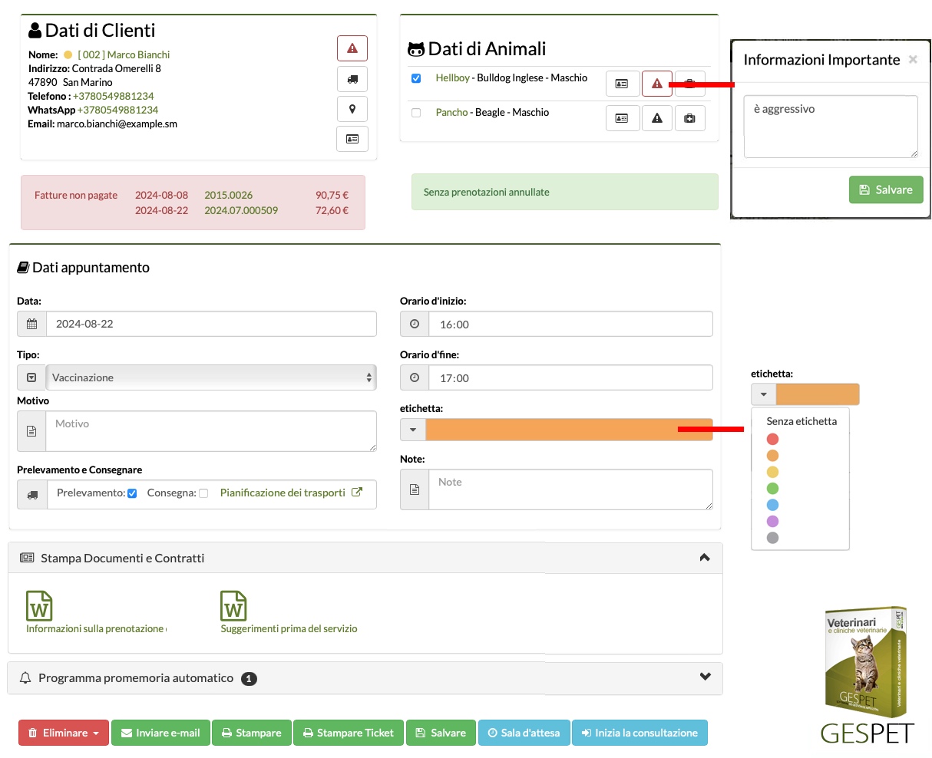Click the Sala d'attesa button

click(x=524, y=733)
